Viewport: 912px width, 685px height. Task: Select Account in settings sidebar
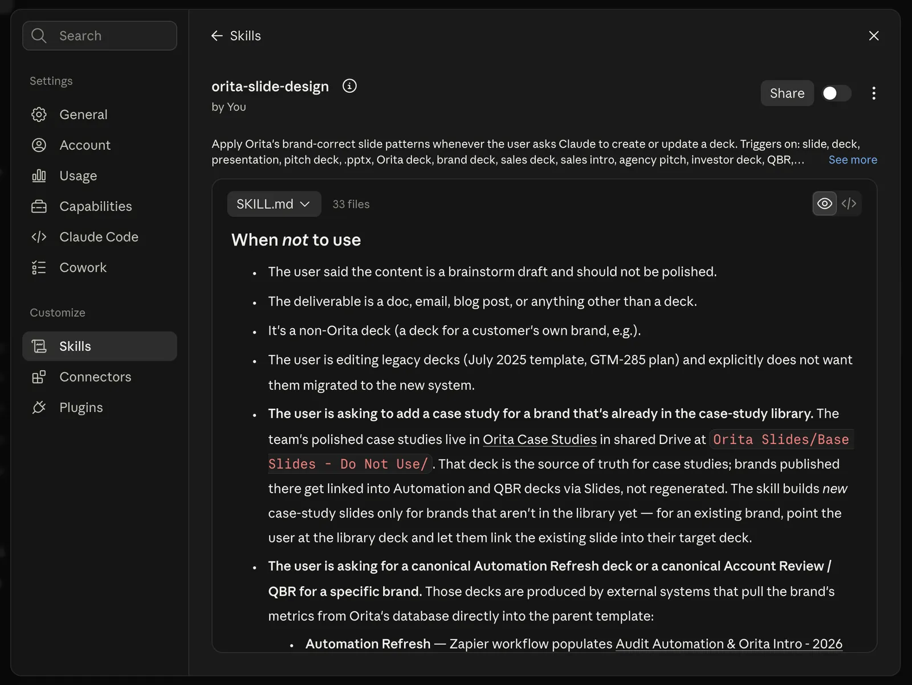click(100, 145)
